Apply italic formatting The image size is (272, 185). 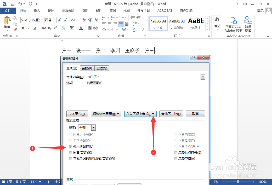click(29, 28)
